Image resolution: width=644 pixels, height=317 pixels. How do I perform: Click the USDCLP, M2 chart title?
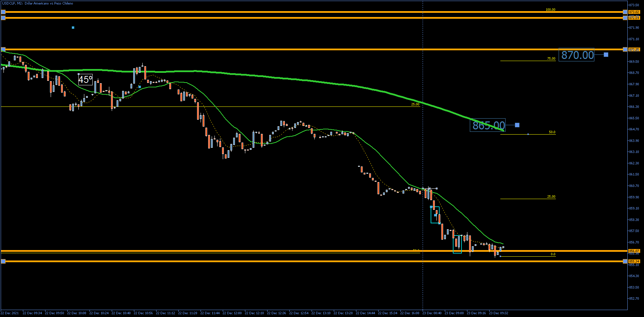pyautogui.click(x=38, y=3)
